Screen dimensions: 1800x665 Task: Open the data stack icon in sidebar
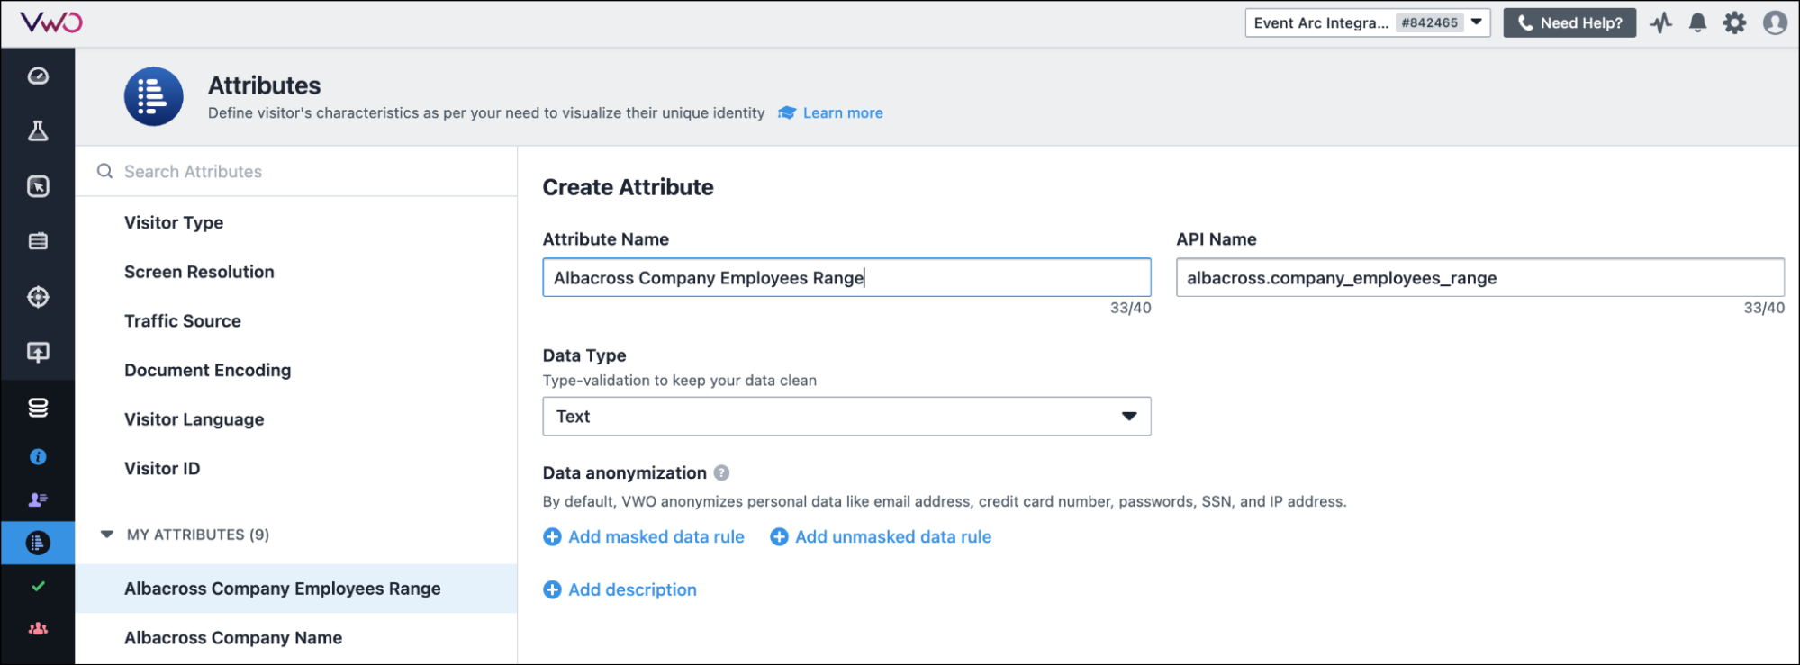[38, 408]
